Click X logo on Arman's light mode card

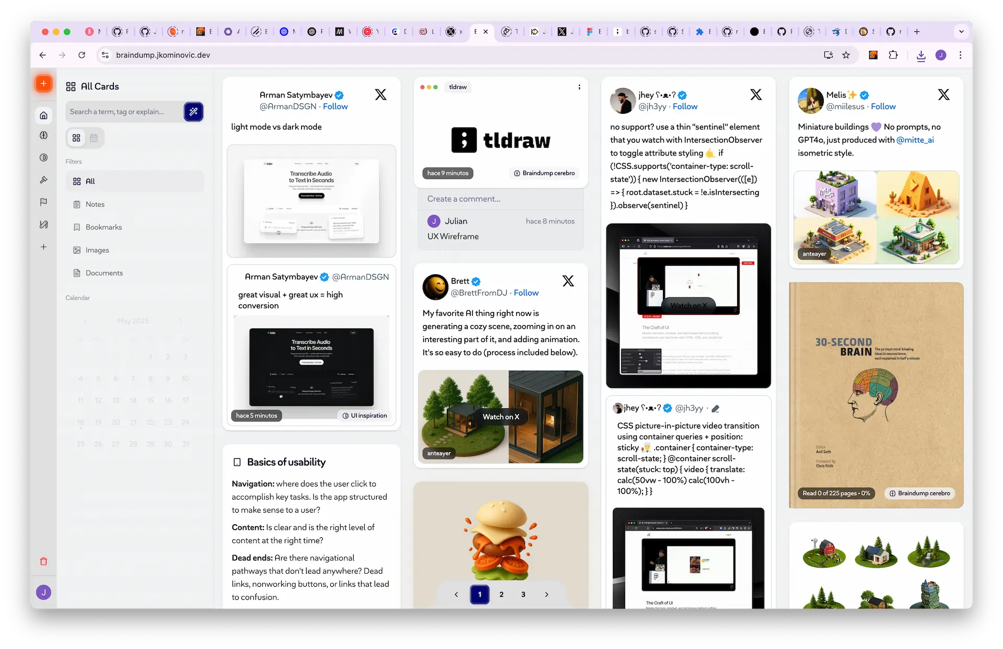coord(381,95)
